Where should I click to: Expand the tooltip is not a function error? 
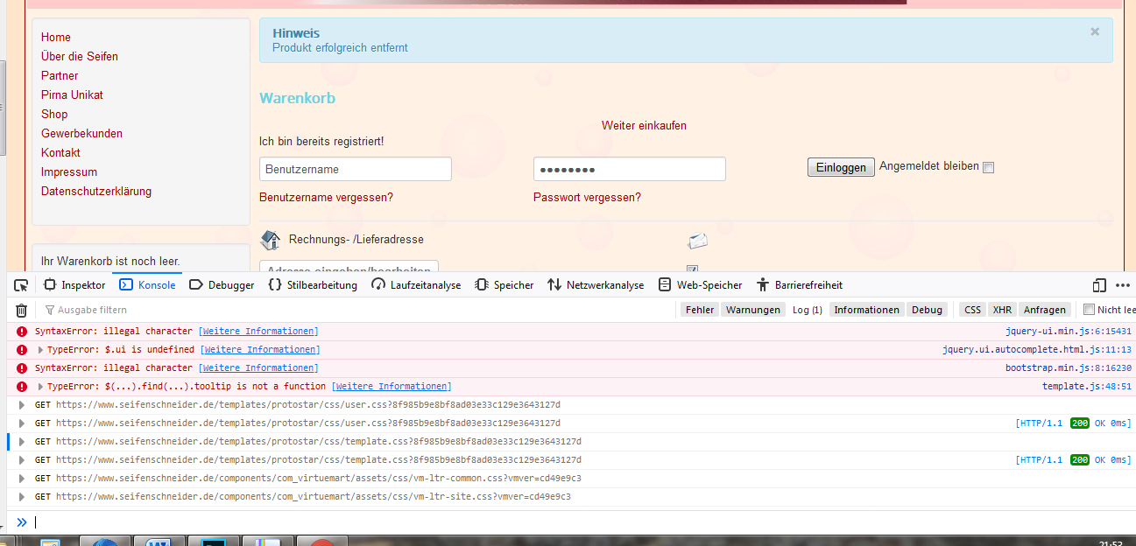pyautogui.click(x=40, y=387)
